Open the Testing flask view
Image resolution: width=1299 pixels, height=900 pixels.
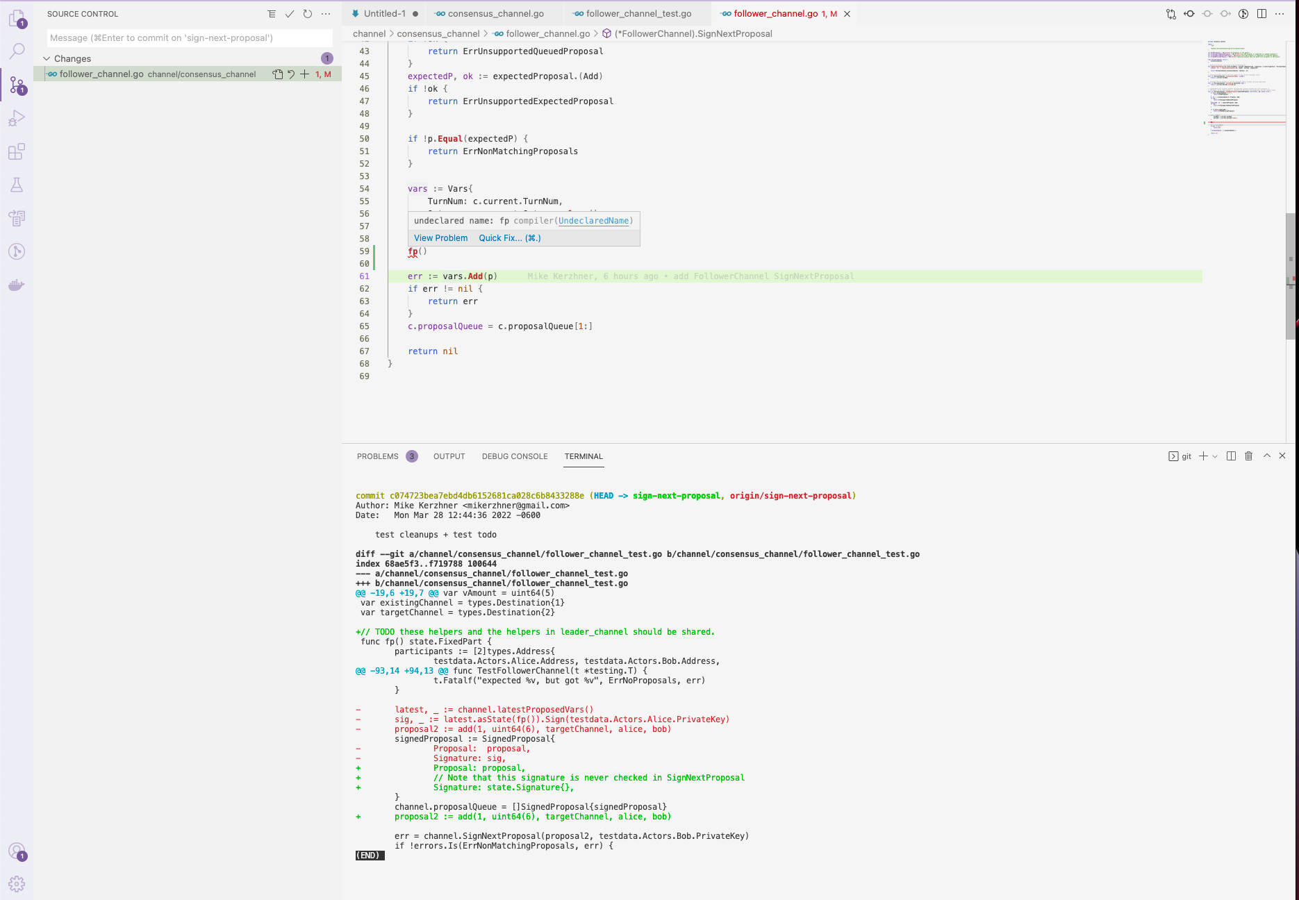(17, 185)
